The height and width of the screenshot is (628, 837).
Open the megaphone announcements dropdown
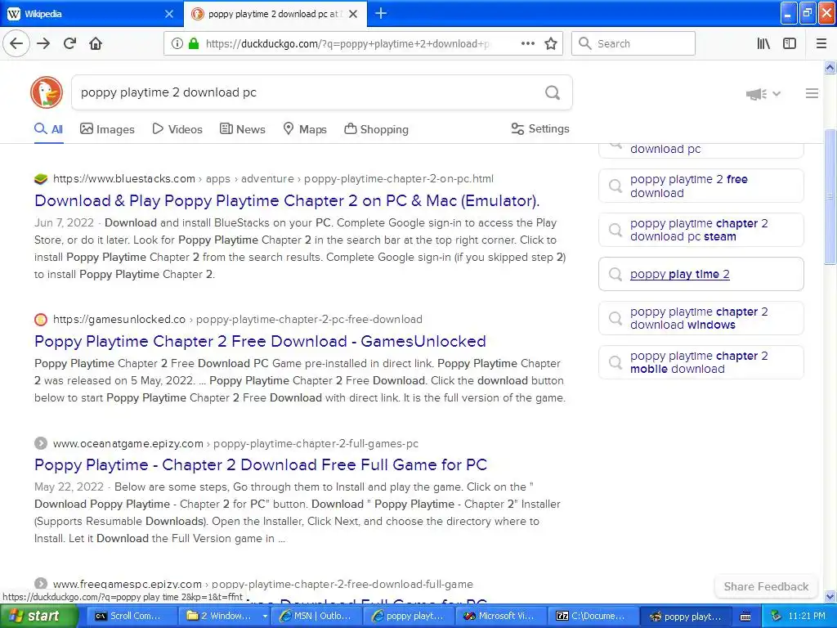pyautogui.click(x=763, y=94)
